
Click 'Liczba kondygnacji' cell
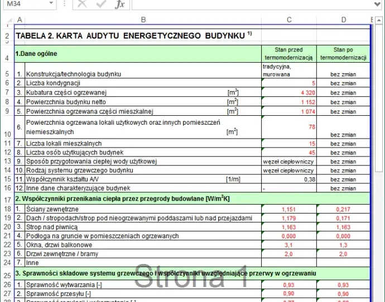[x=143, y=83]
